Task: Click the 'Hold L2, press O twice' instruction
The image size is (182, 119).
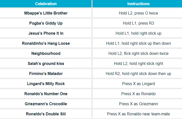Action: click(x=138, y=13)
